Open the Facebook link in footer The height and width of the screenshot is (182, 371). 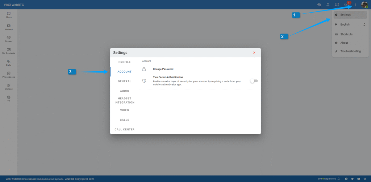point(346,179)
